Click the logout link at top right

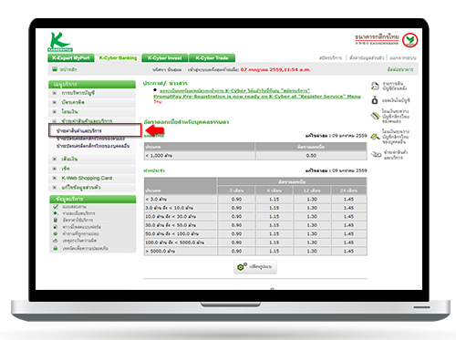click(402, 57)
